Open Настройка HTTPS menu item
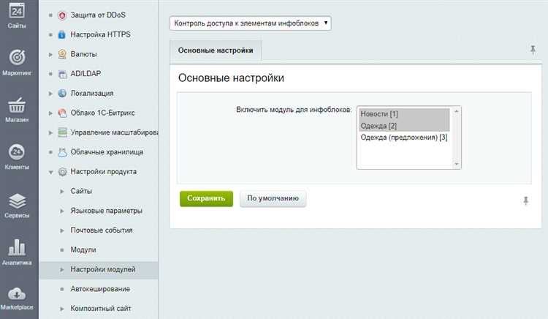548x319 pixels. click(100, 34)
